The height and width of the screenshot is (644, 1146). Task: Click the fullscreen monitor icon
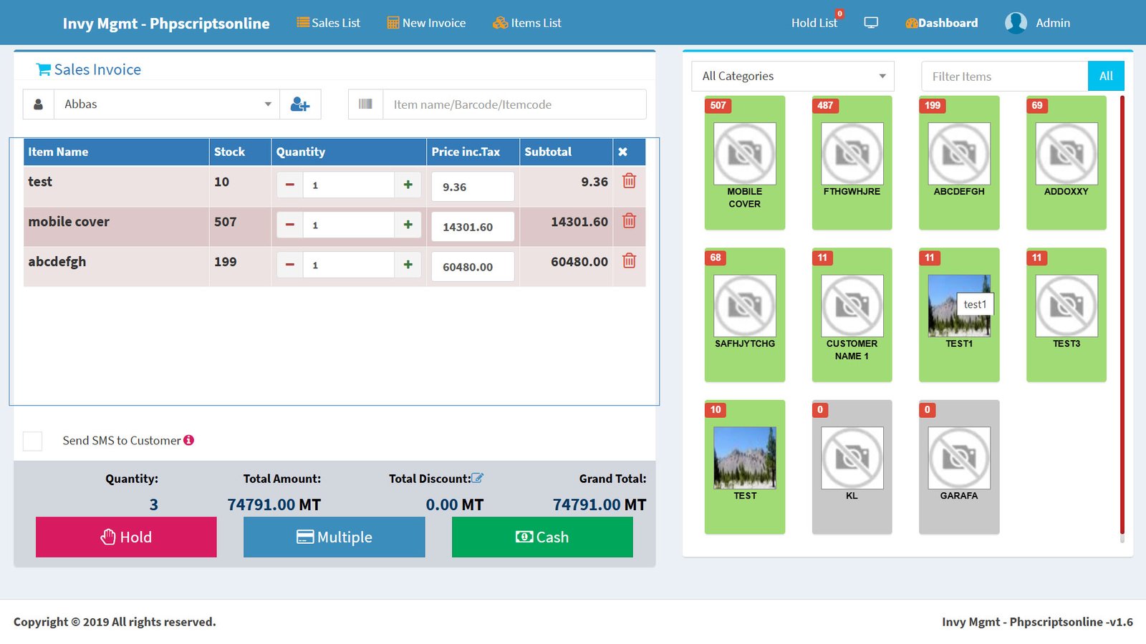coord(871,23)
